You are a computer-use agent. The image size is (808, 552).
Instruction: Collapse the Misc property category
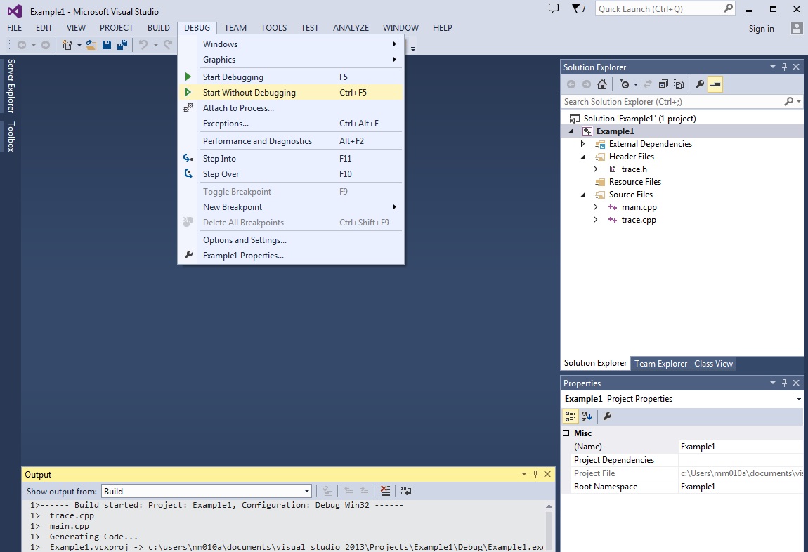click(566, 433)
